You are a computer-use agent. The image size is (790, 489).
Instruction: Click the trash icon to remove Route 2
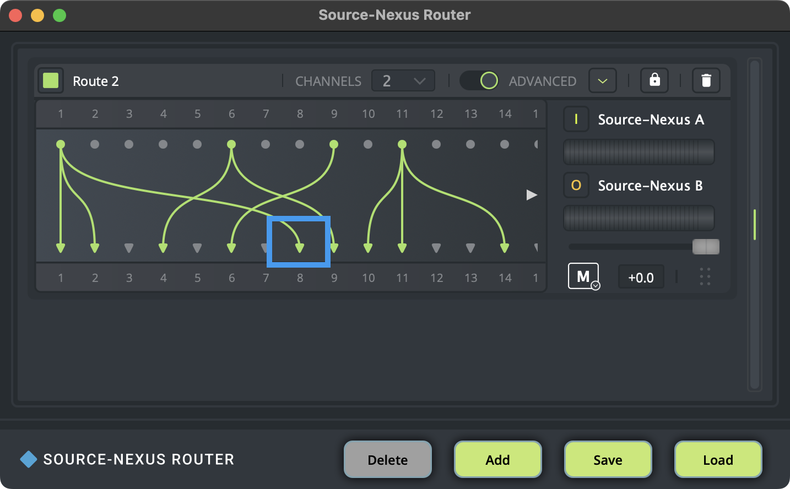coord(706,80)
